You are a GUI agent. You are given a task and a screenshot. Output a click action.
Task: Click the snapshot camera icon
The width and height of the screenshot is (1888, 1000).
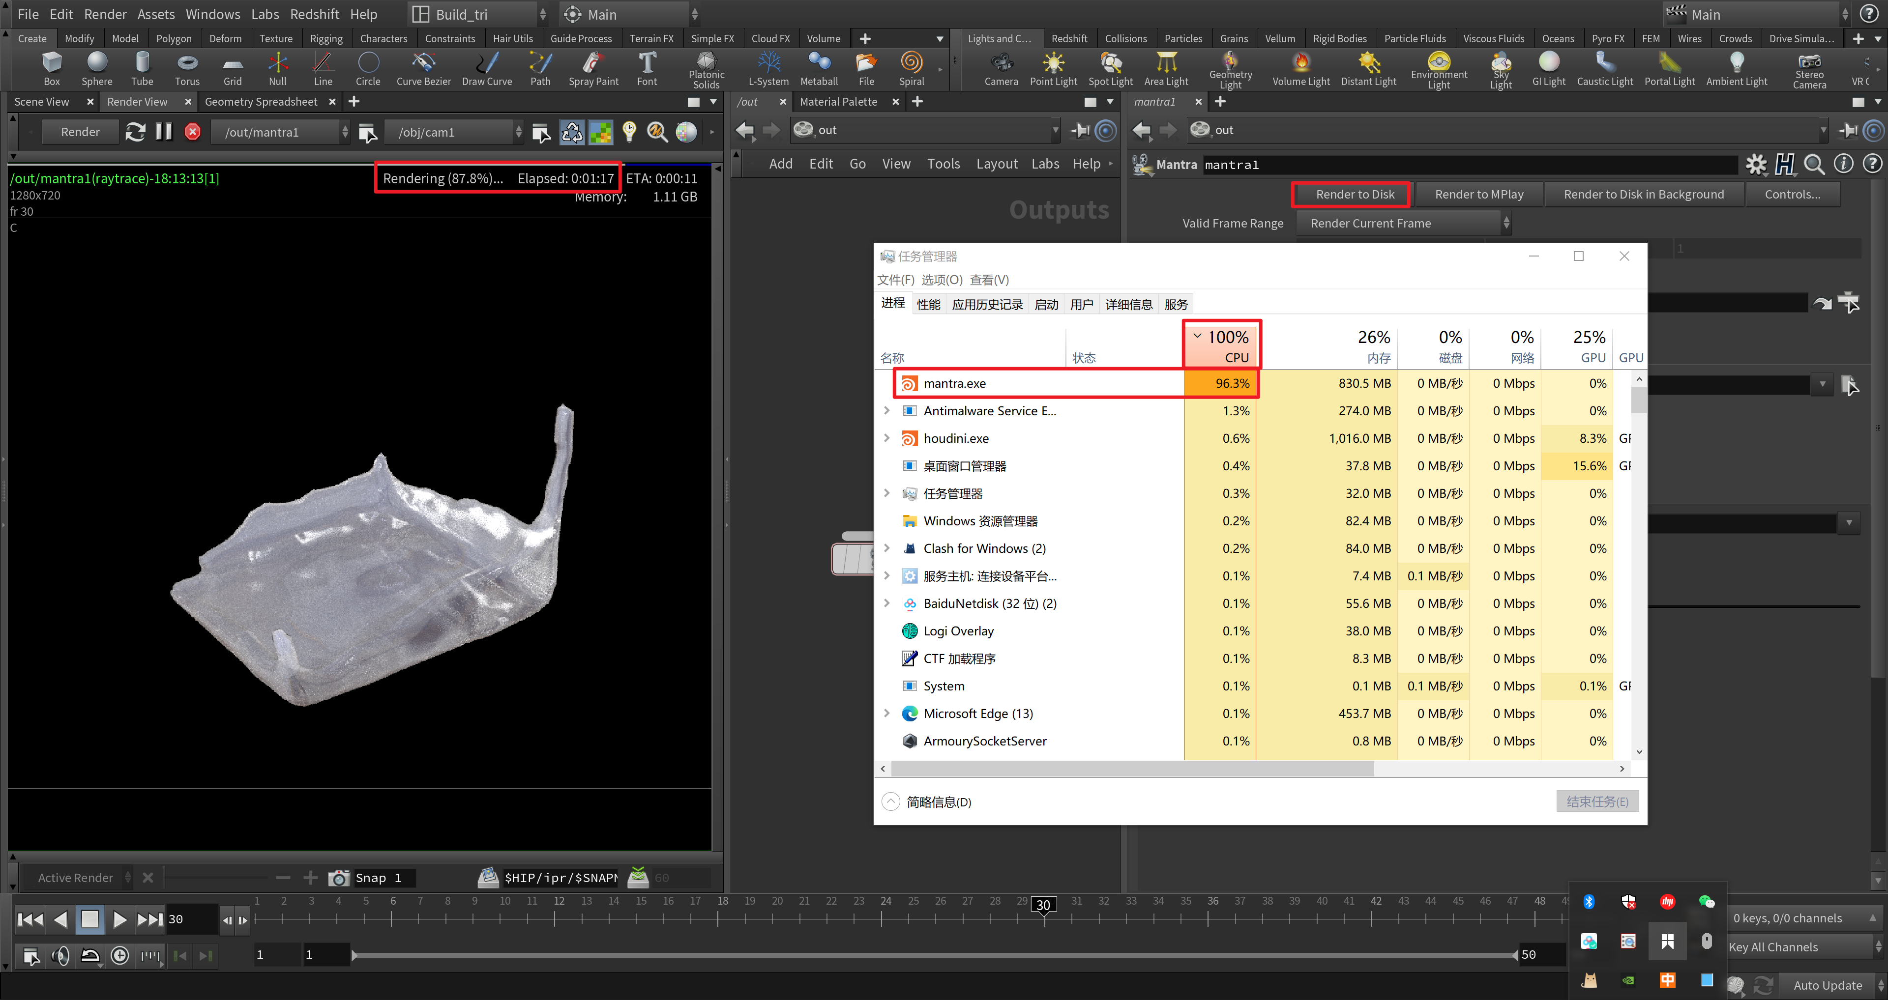338,878
